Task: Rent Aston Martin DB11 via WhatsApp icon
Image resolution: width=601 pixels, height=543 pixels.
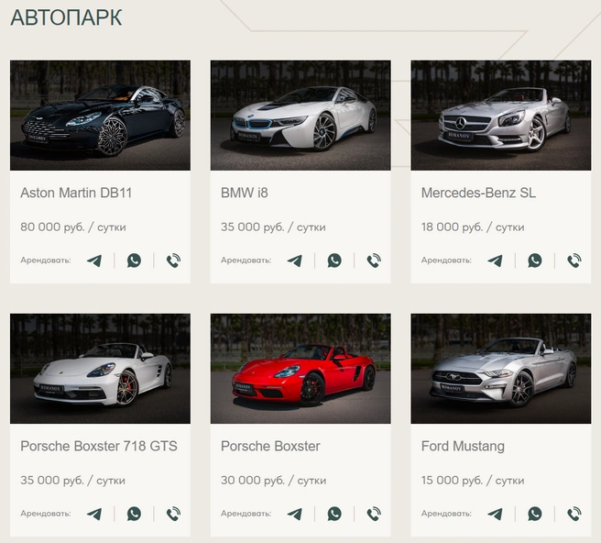Action: (134, 260)
